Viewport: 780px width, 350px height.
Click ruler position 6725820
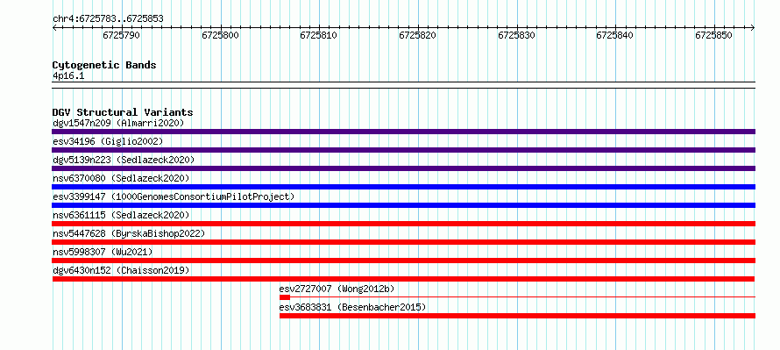point(418,35)
